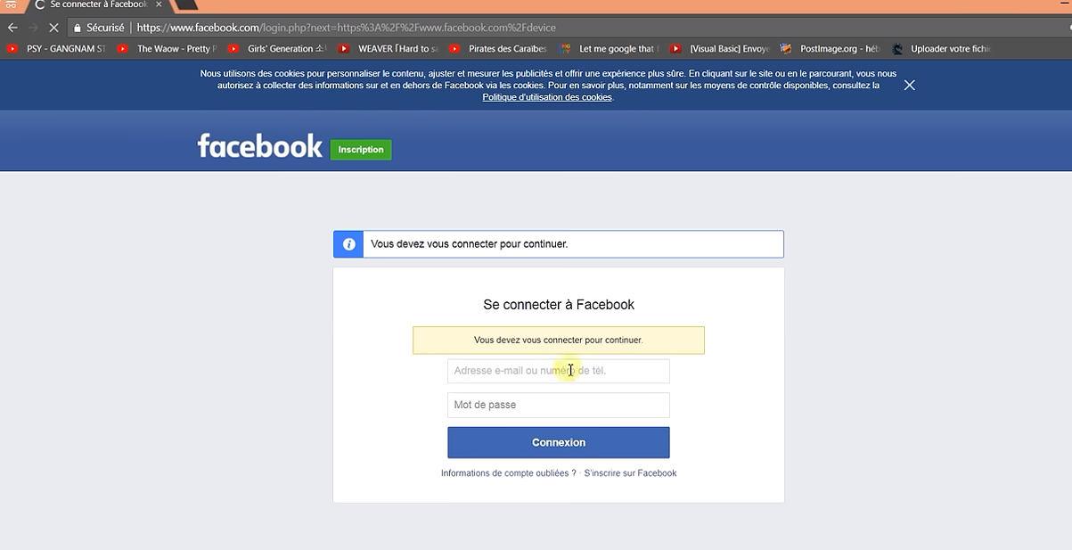The width and height of the screenshot is (1072, 550).
Task: Close the Se connecter à Facebook tab
Action: point(159,4)
